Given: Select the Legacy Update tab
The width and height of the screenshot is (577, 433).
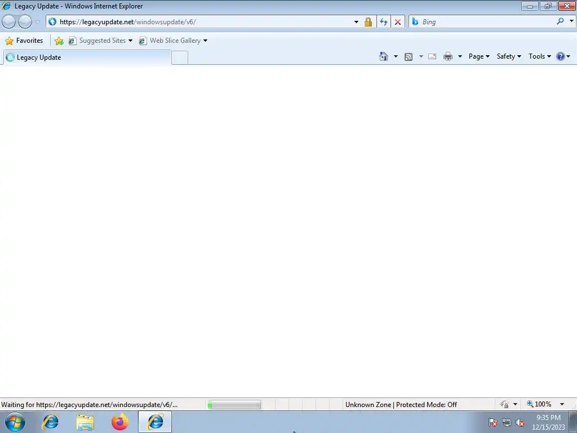Looking at the screenshot, I should 87,58.
